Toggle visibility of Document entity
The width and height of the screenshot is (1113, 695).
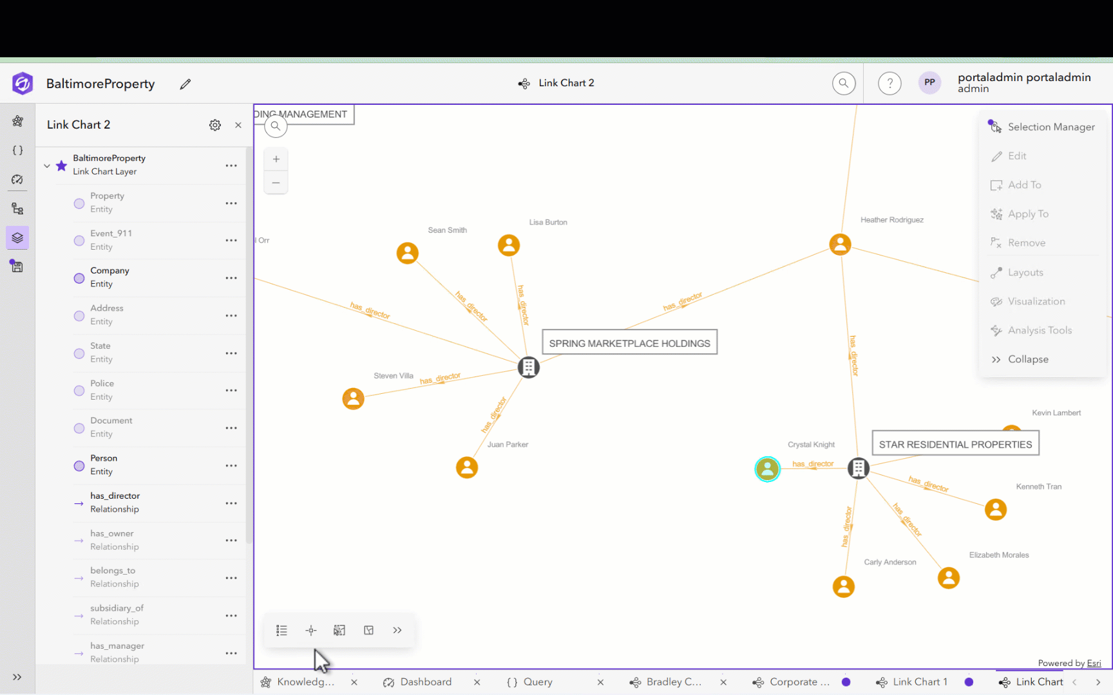tap(79, 428)
